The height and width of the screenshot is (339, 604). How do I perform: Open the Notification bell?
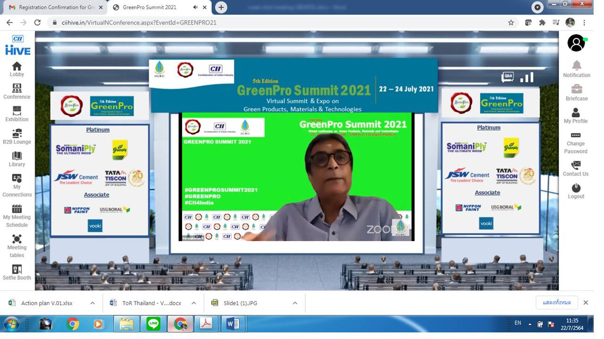point(577,69)
